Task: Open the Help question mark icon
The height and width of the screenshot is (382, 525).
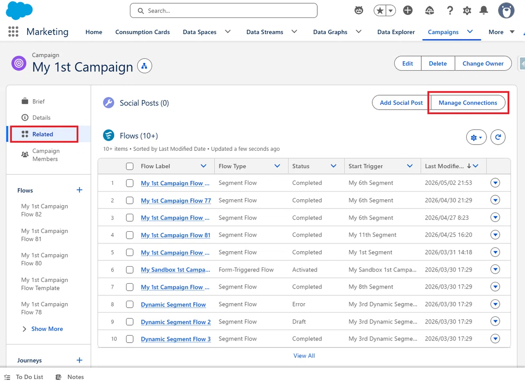Action: 450,10
